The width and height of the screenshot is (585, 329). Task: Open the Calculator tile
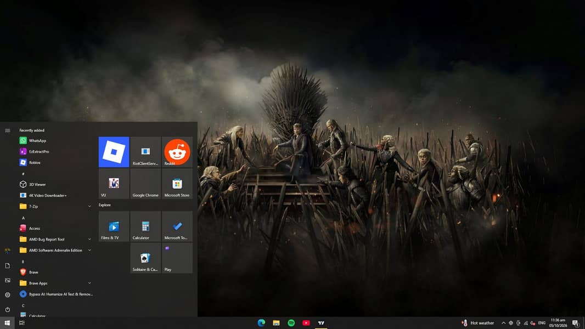coord(145,226)
